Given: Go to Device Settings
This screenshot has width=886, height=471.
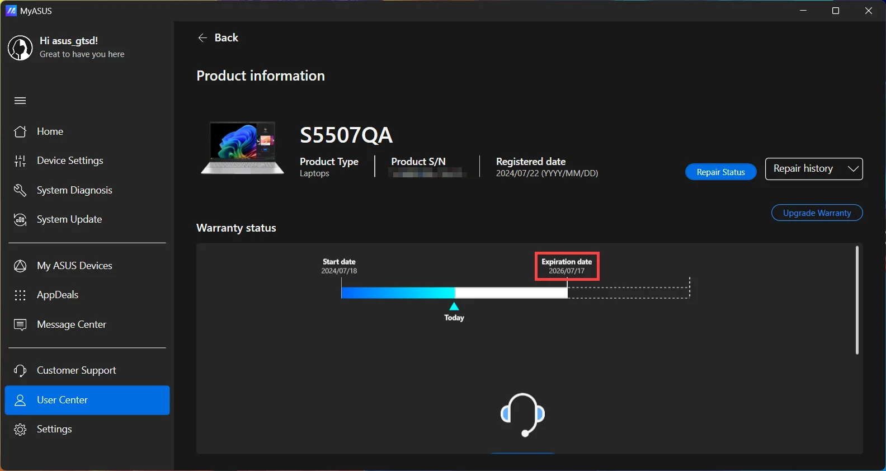Looking at the screenshot, I should coord(87,161).
